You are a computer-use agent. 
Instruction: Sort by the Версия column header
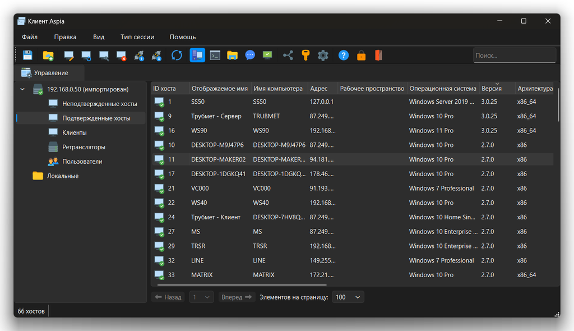[x=497, y=88]
